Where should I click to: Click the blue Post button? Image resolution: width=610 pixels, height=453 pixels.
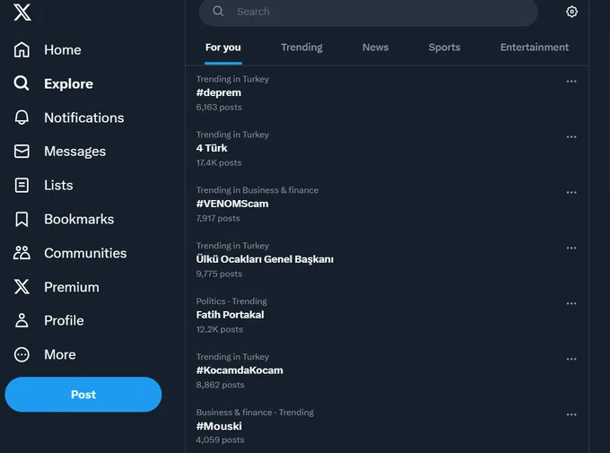83,394
